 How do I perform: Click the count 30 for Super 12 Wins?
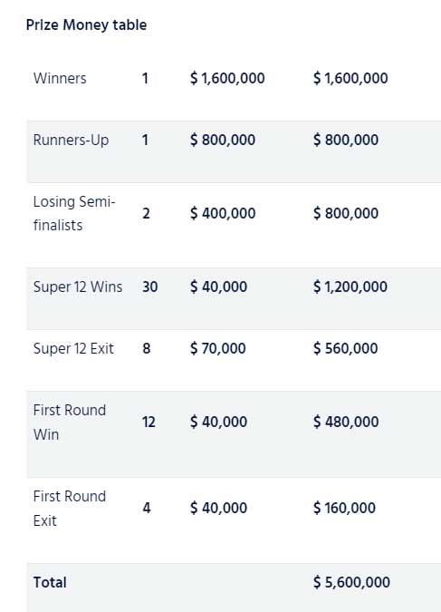149,287
